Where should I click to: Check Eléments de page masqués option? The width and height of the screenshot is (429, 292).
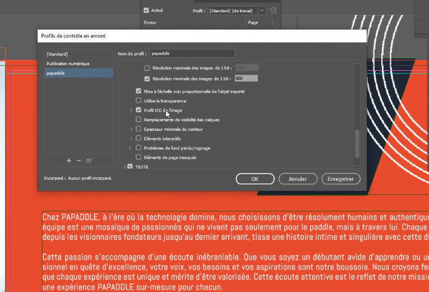pyautogui.click(x=139, y=157)
